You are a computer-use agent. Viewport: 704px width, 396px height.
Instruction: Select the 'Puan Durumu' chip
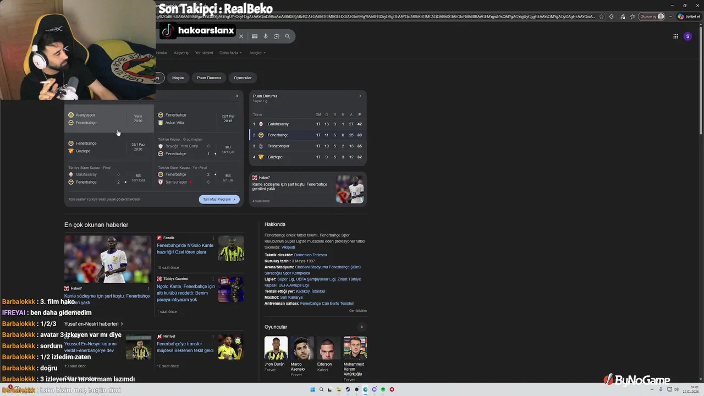point(209,78)
